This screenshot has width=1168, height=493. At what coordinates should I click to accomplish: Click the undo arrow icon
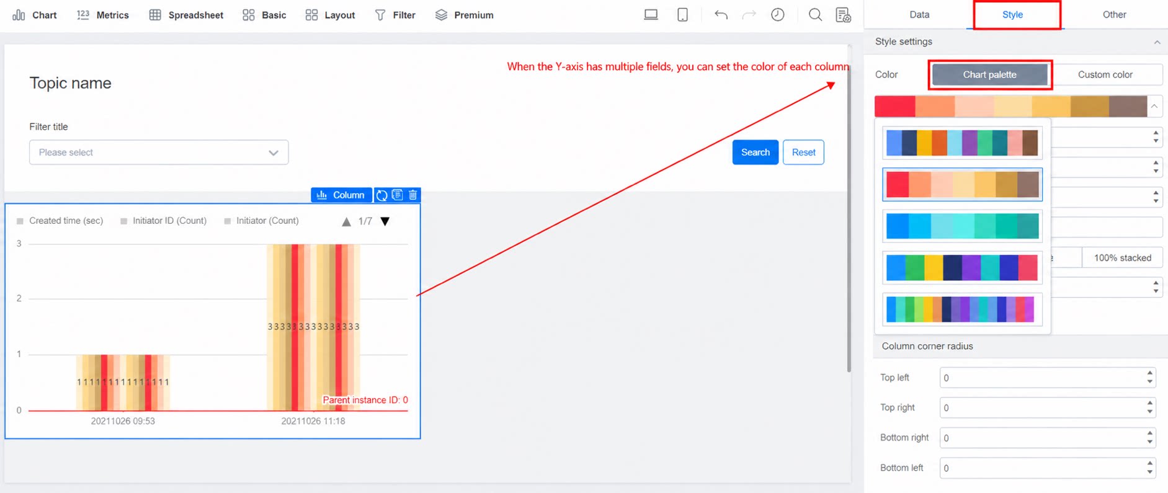(720, 15)
